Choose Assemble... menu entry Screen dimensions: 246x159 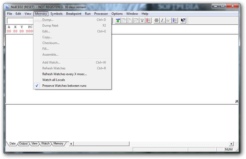(x=72, y=55)
